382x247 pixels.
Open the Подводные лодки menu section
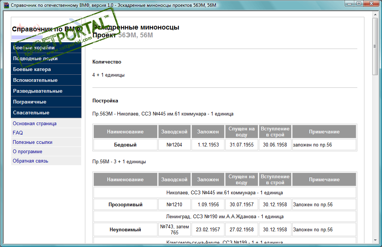(x=46, y=58)
